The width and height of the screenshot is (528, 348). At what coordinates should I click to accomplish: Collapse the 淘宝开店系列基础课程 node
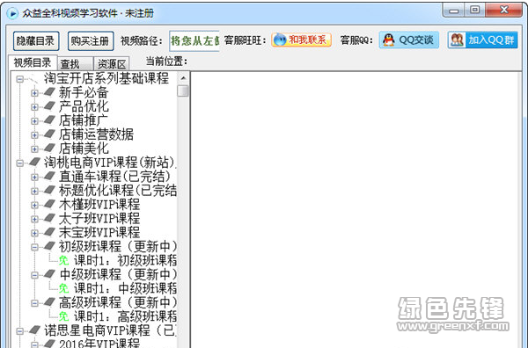click(20, 79)
